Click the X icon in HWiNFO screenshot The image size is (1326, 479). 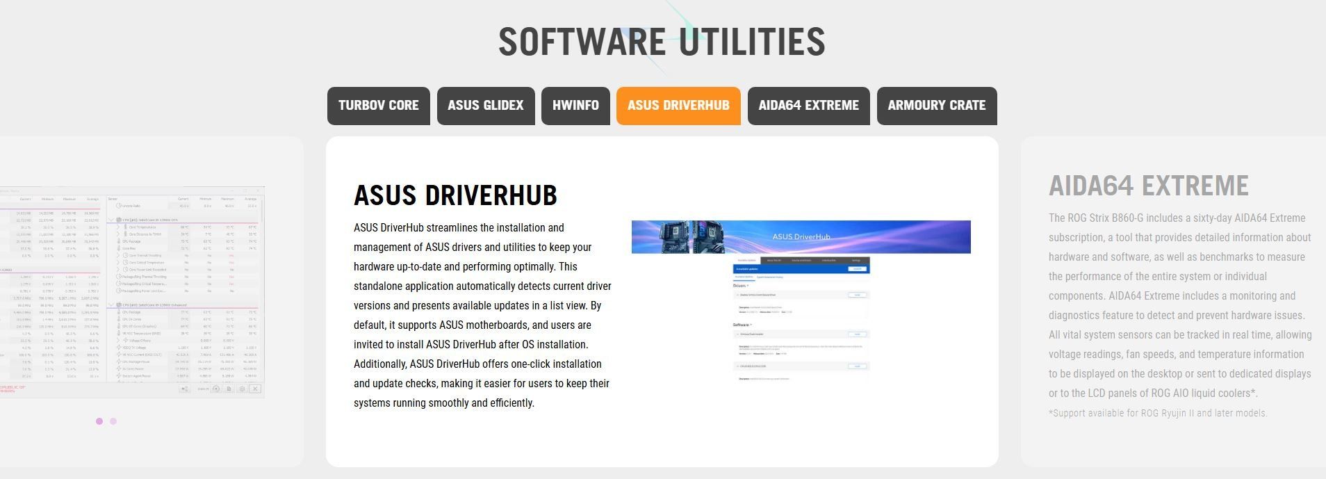pyautogui.click(x=255, y=389)
